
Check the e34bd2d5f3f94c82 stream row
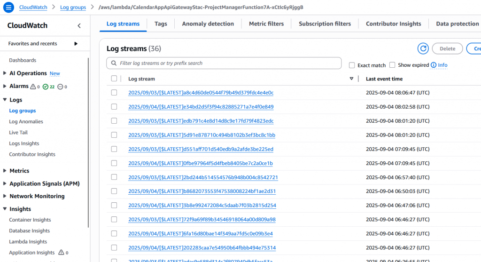(x=114, y=107)
